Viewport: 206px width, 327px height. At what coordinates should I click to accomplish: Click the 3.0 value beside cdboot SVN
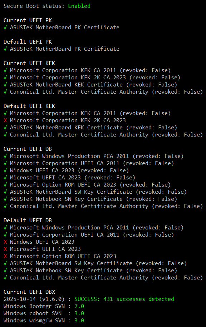79,313
